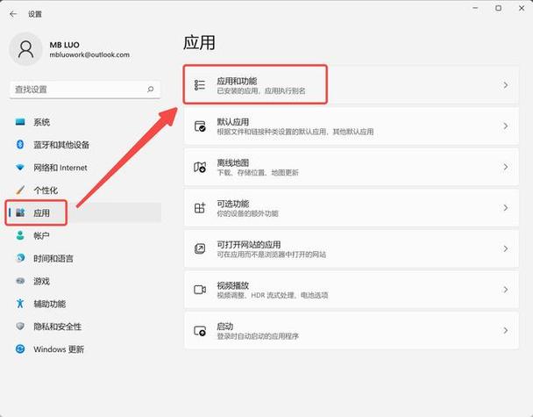Click the back arrow in the title bar
The image size is (533, 417).
[x=13, y=14]
